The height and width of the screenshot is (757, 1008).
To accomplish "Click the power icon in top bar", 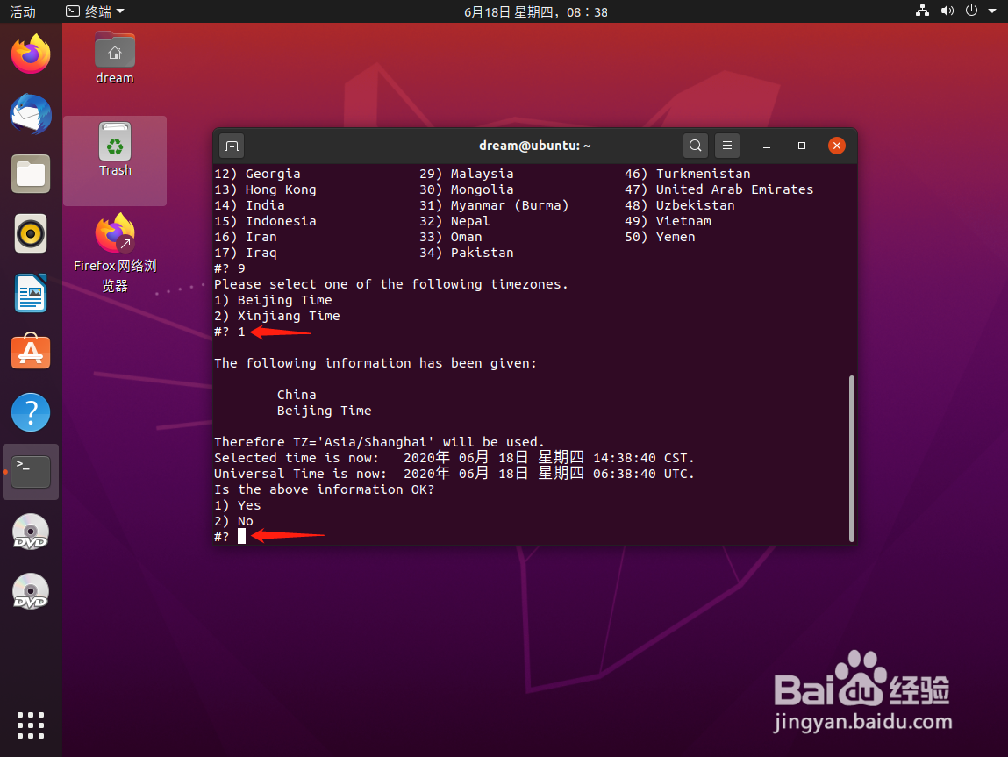I will (x=971, y=11).
